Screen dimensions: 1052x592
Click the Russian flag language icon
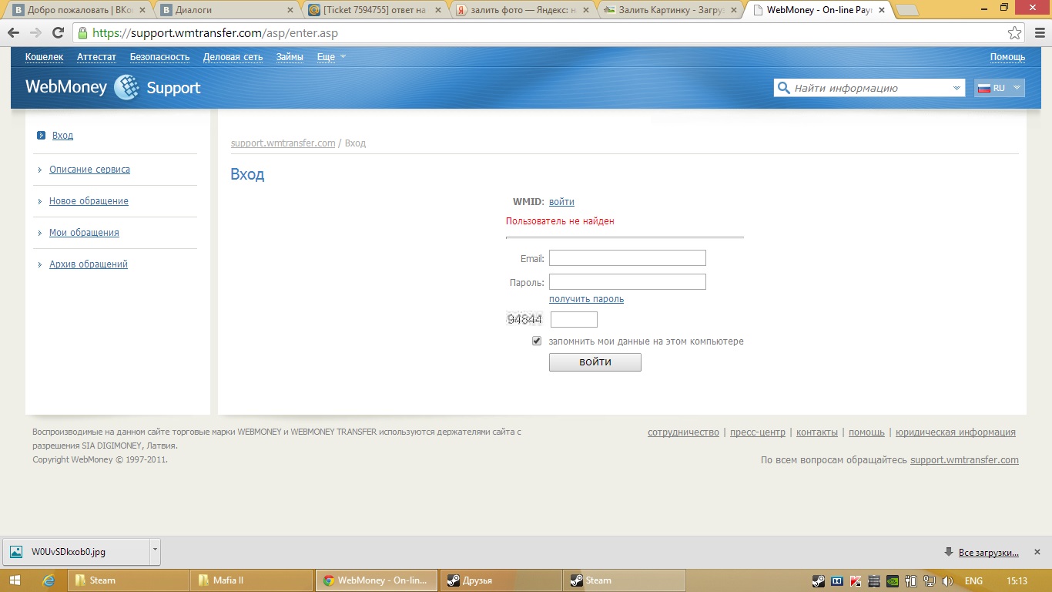click(983, 88)
